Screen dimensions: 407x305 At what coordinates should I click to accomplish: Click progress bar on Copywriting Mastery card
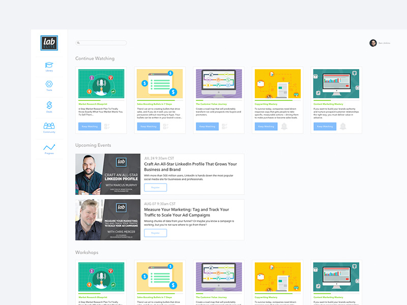tap(277, 100)
